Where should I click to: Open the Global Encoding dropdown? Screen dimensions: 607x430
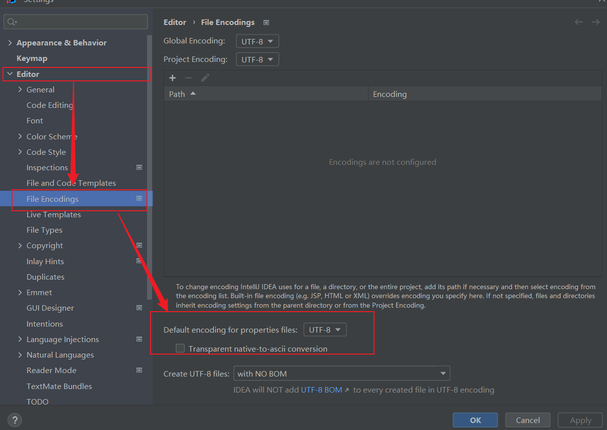pyautogui.click(x=257, y=41)
